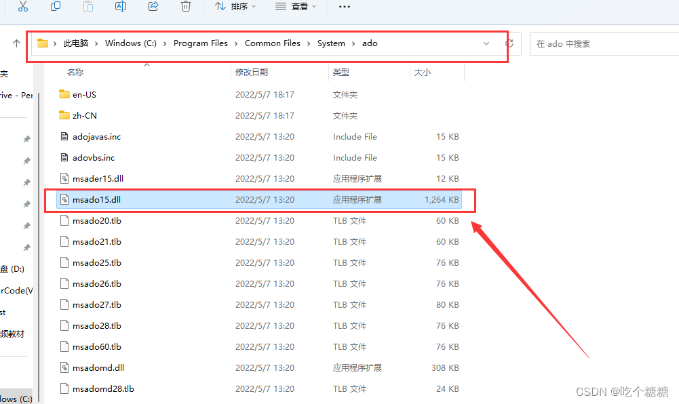The width and height of the screenshot is (679, 404).
Task: Open the 查看 view dropdown
Action: (x=296, y=7)
